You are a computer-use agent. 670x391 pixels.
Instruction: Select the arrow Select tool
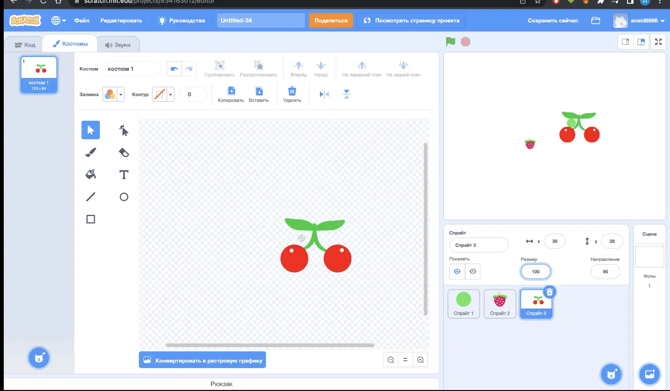pyautogui.click(x=91, y=130)
